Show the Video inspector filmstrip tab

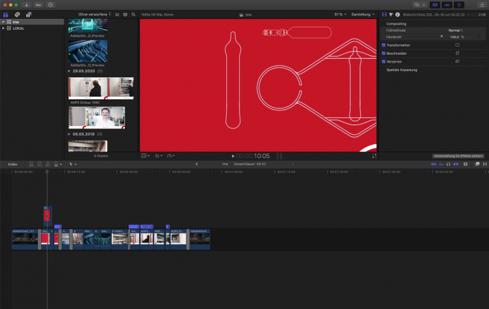point(385,14)
